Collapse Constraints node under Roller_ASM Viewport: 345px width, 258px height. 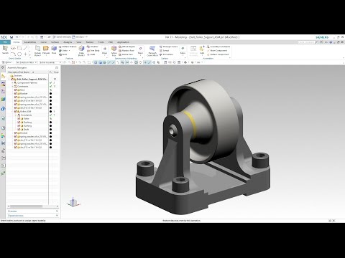click(16, 115)
